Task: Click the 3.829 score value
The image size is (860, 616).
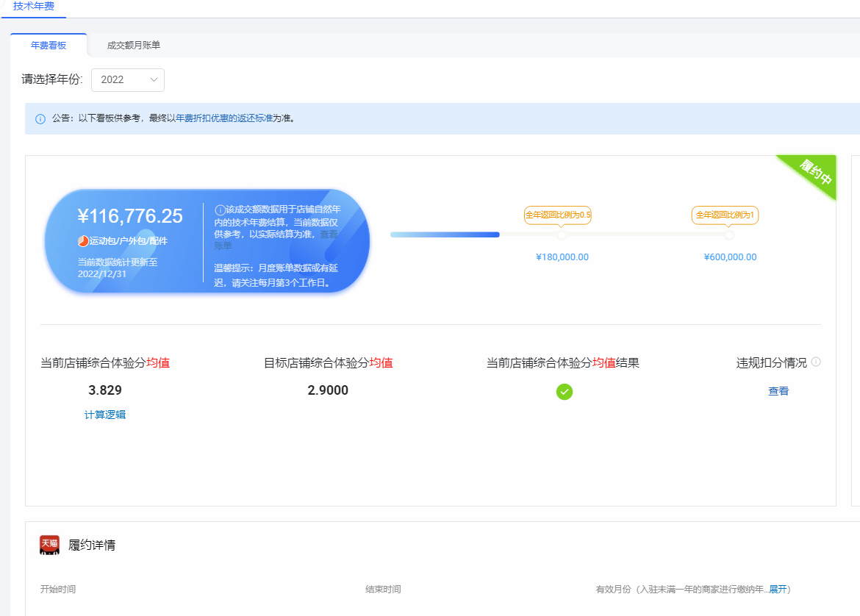Action: click(105, 390)
